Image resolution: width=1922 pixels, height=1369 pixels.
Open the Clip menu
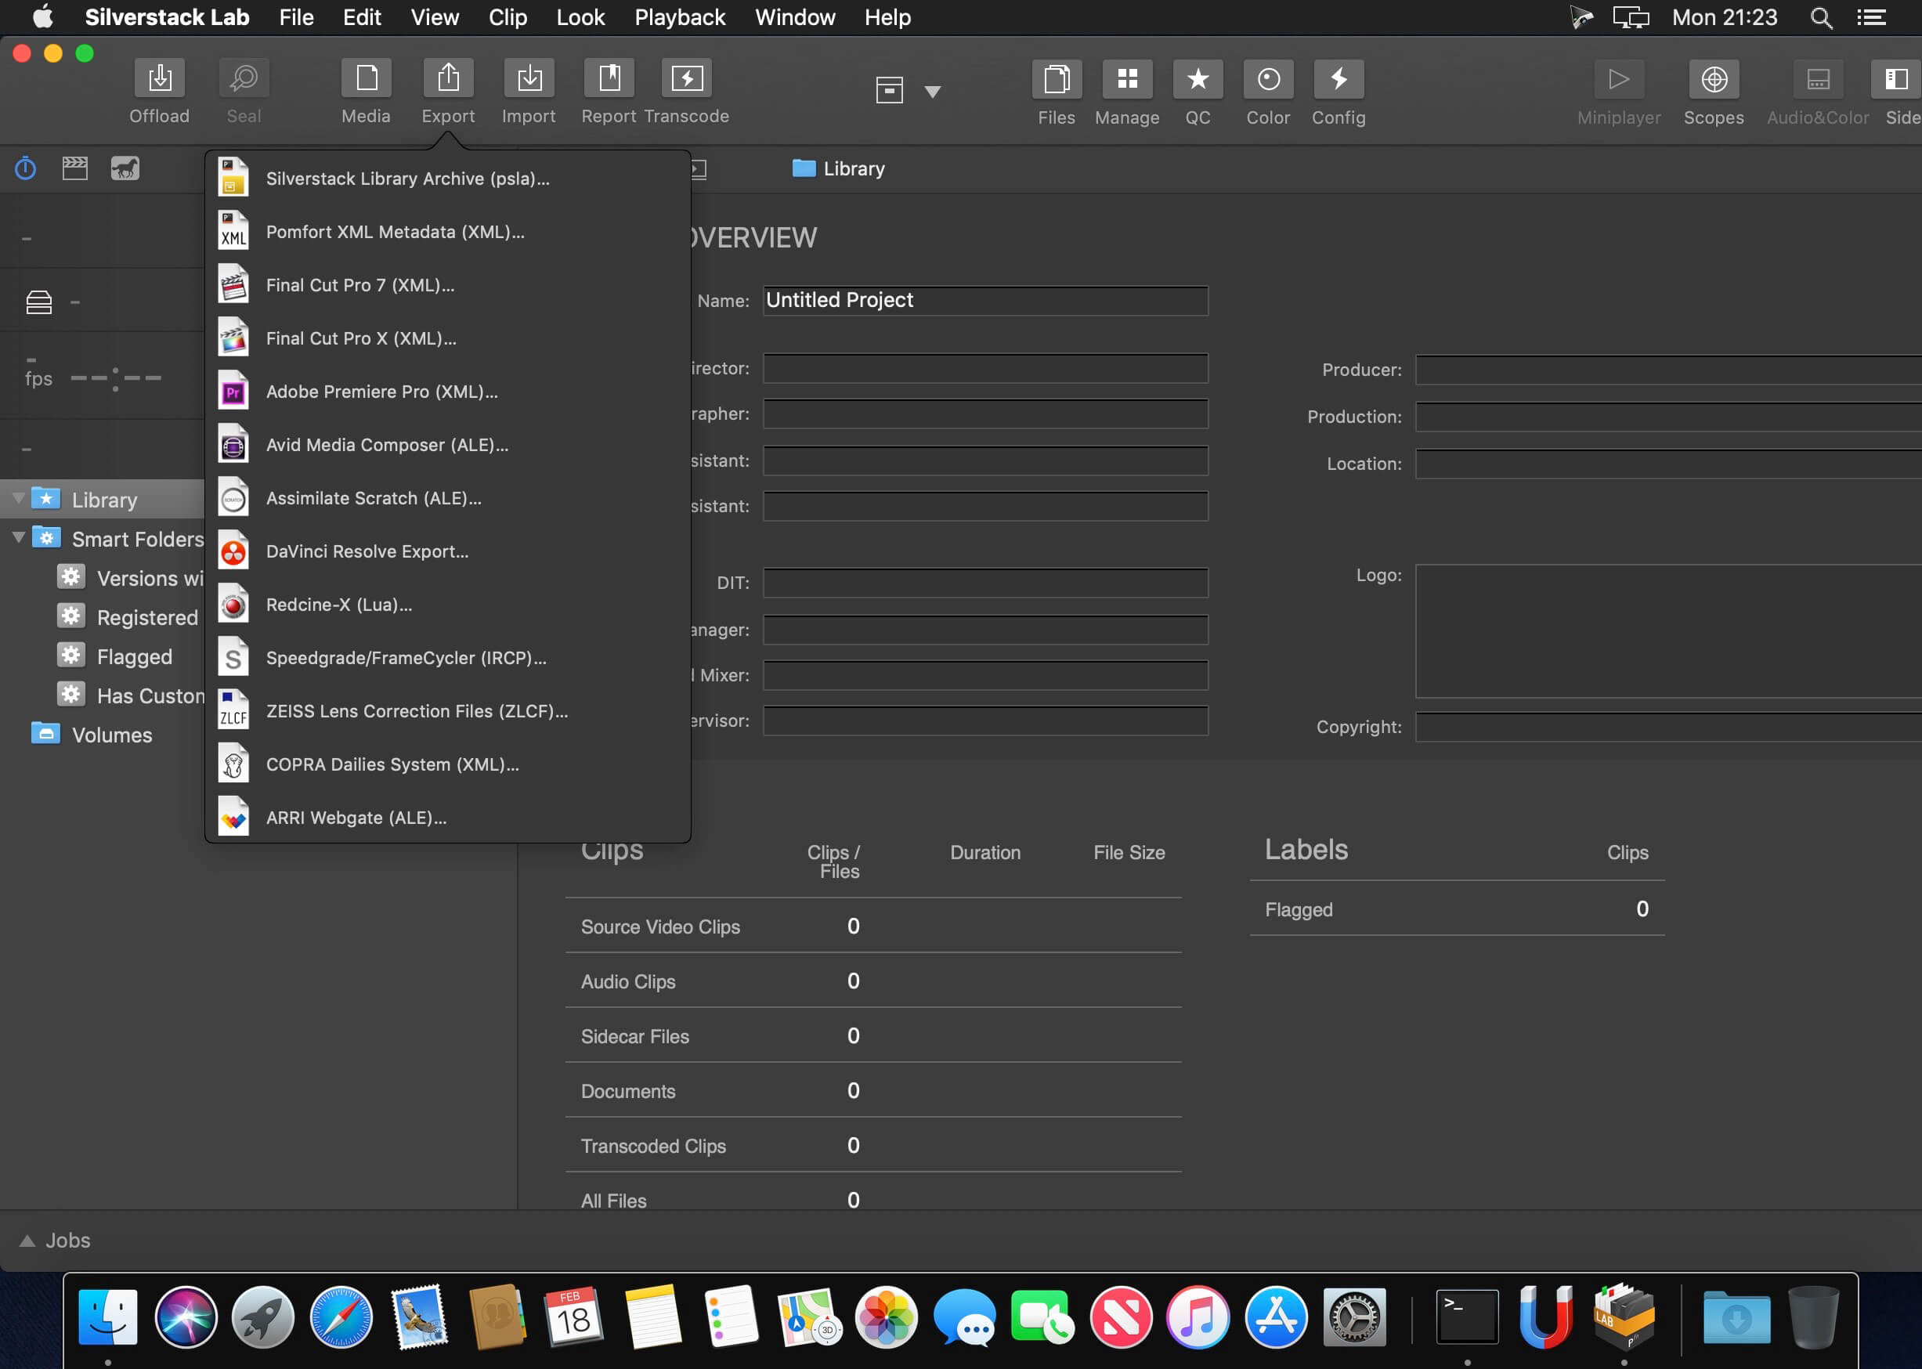click(508, 18)
